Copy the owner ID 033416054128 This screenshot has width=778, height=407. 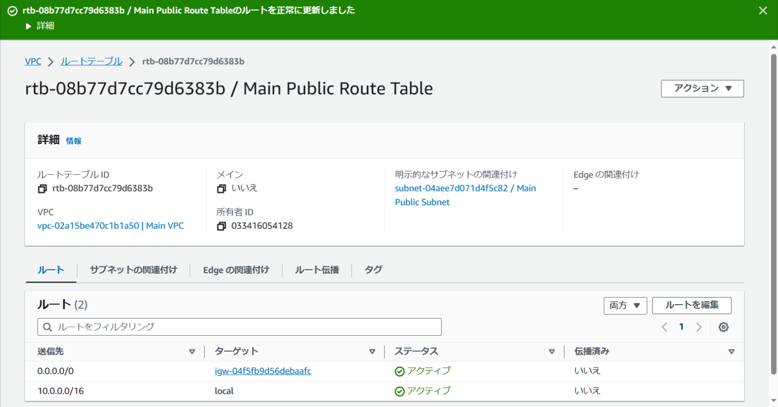221,226
